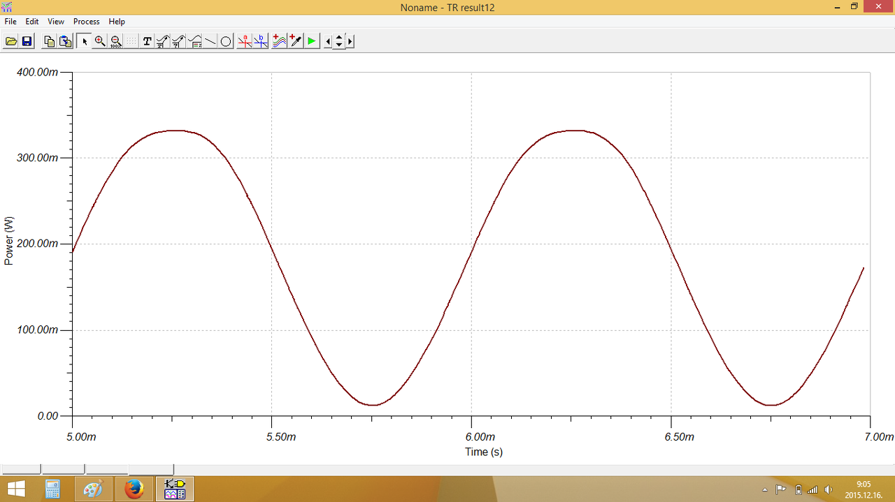Open Paint from the taskbar
Viewport: 895px width, 502px height.
(93, 489)
